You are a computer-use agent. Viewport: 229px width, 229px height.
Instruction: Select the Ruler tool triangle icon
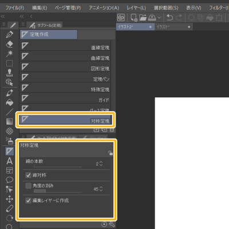pos(9,151)
